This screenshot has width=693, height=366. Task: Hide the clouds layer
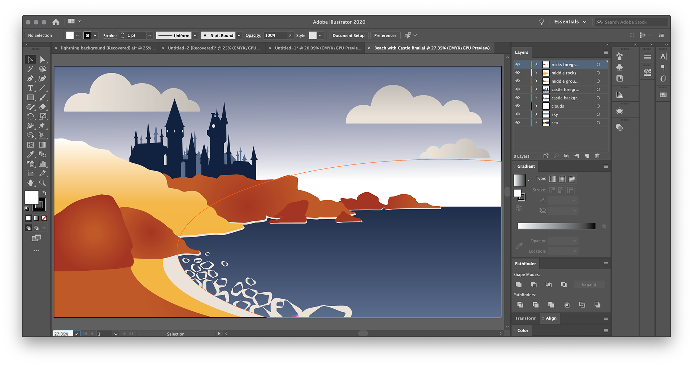pyautogui.click(x=518, y=106)
